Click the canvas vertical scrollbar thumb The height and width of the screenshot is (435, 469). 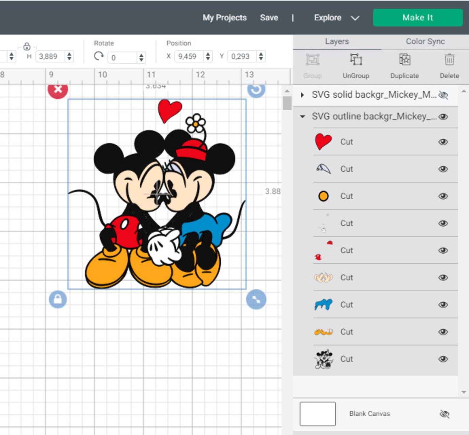pos(287,103)
